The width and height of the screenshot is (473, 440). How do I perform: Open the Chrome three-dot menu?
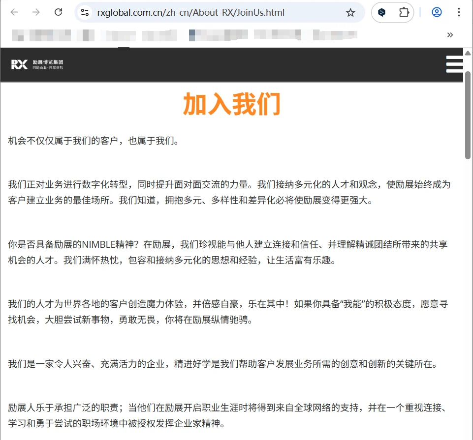(459, 12)
